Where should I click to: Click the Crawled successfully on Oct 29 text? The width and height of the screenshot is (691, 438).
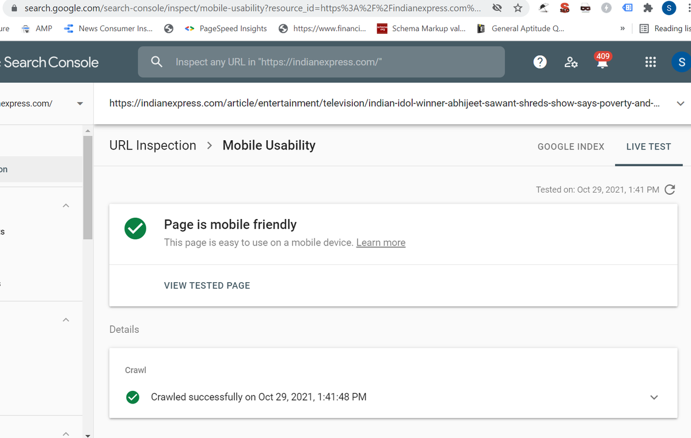(259, 397)
